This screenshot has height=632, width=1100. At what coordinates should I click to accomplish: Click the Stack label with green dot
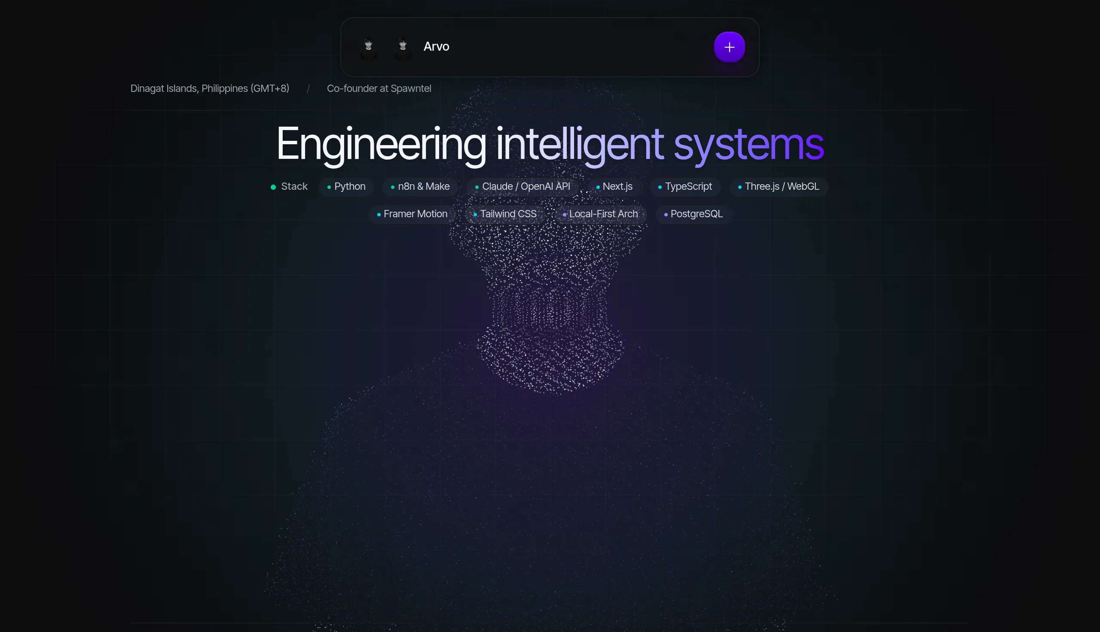coord(289,187)
